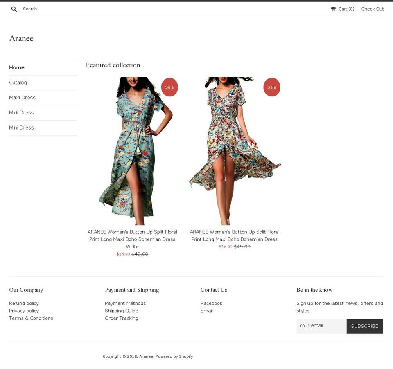Click the $26.90 price under first product

123,254
